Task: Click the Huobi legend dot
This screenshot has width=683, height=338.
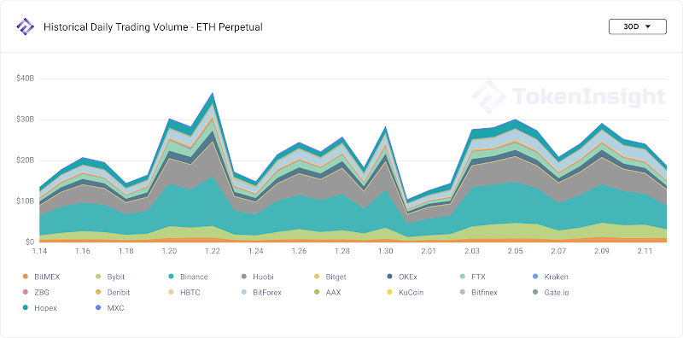Action: click(x=243, y=277)
